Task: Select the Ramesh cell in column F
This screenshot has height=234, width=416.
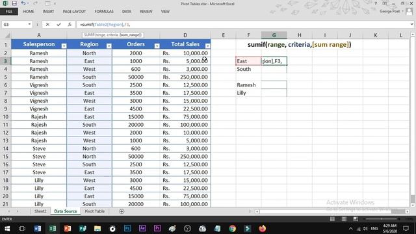Action: coord(248,85)
